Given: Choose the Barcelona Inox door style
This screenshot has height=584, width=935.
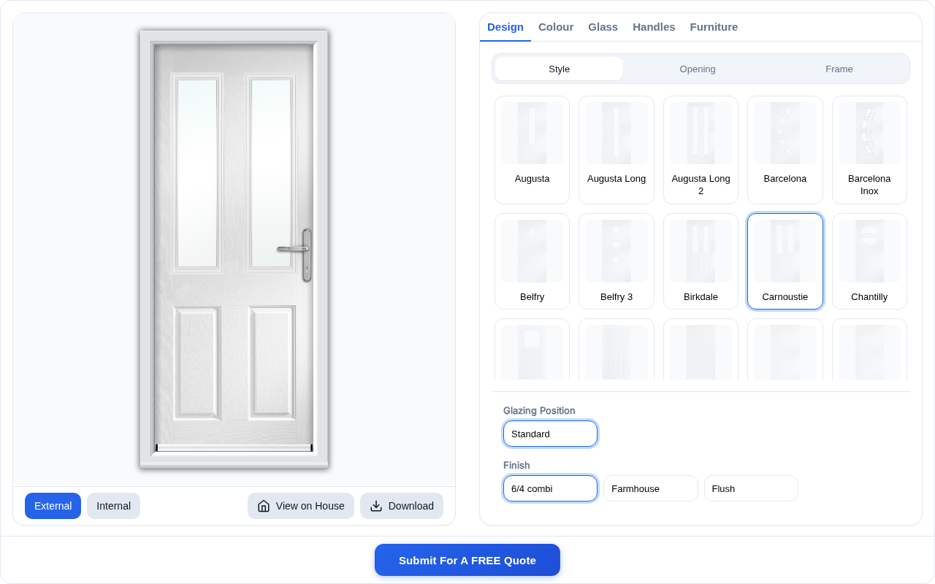Looking at the screenshot, I should pos(869,150).
